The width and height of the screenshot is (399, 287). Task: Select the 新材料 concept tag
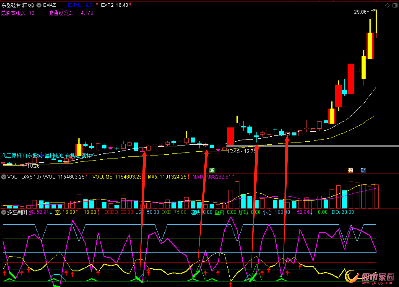point(88,156)
